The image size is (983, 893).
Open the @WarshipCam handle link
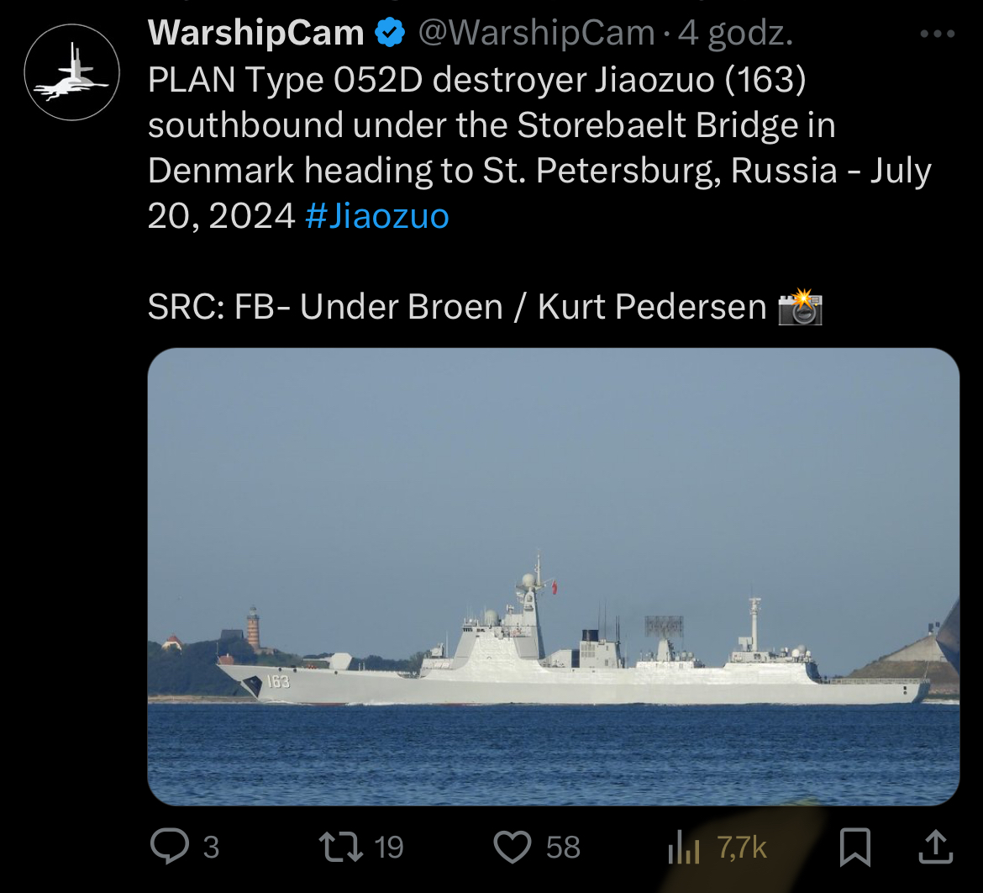tap(536, 34)
